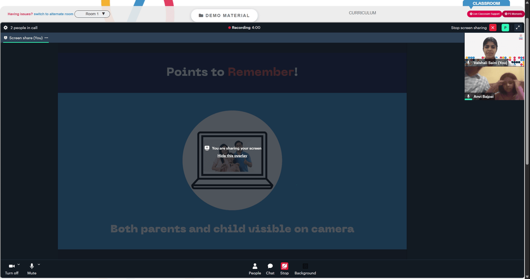530x279 pixels.
Task: Click the Recording 4:00 indicator
Action: [244, 28]
